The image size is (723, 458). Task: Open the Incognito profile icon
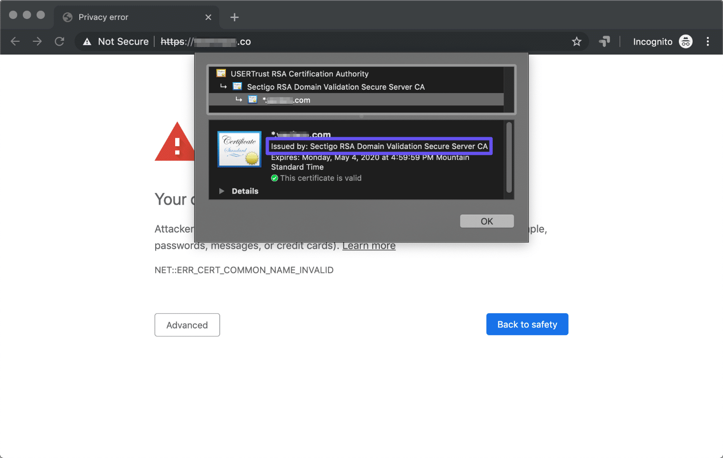[685, 41]
